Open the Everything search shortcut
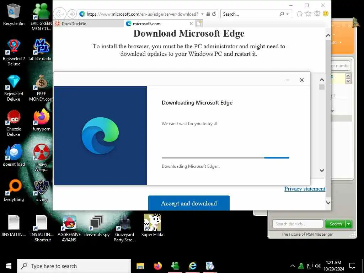 pyautogui.click(x=14, y=191)
